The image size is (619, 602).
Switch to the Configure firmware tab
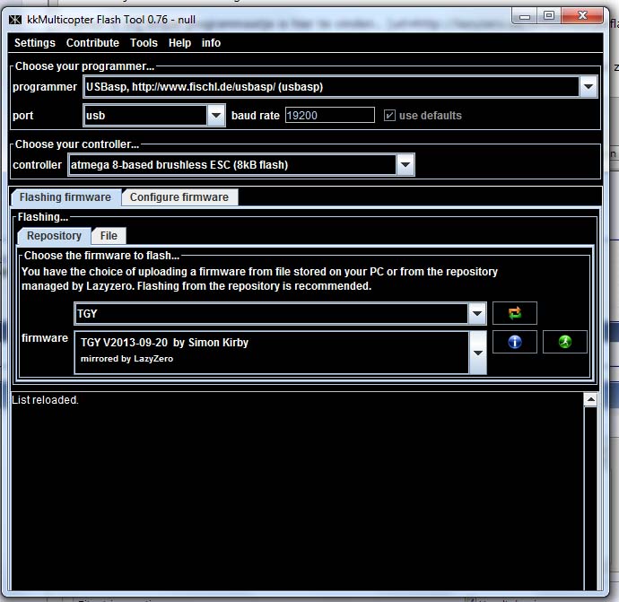(179, 197)
